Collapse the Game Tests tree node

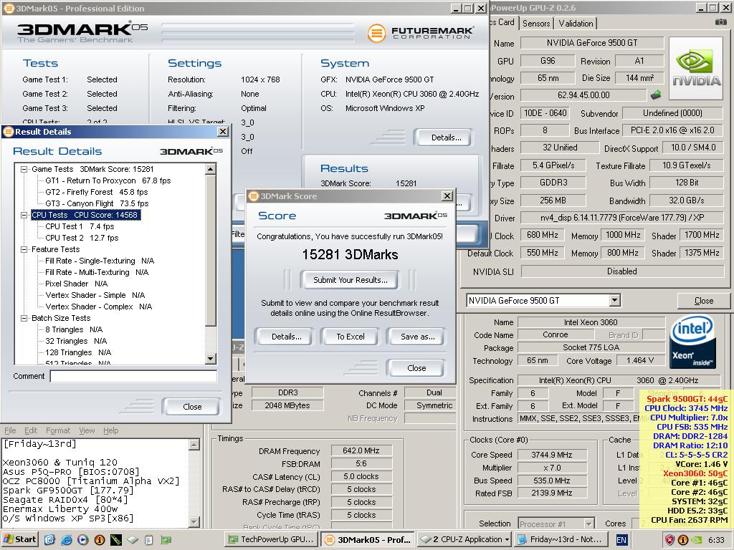tap(24, 169)
